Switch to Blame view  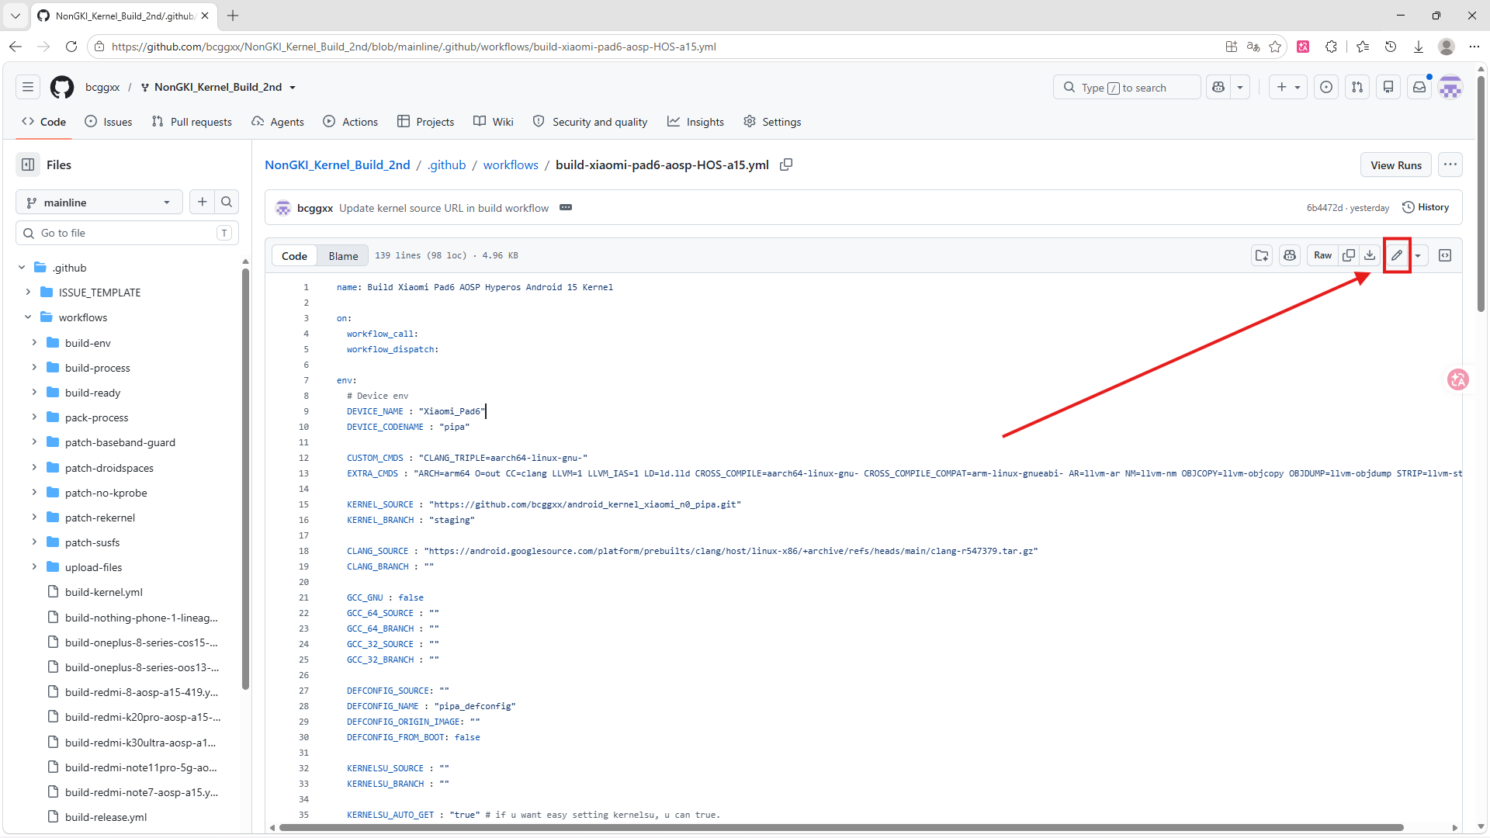coord(343,255)
